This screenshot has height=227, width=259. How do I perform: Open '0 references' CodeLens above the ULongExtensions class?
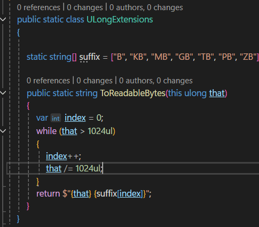[38, 7]
